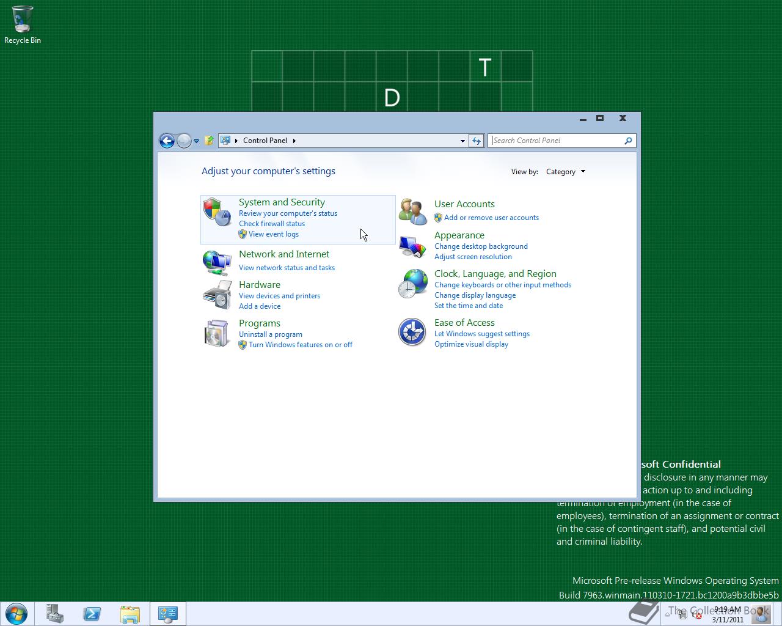Viewport: 782px width, 626px height.
Task: Click the Forward arrow button
Action: pos(184,141)
